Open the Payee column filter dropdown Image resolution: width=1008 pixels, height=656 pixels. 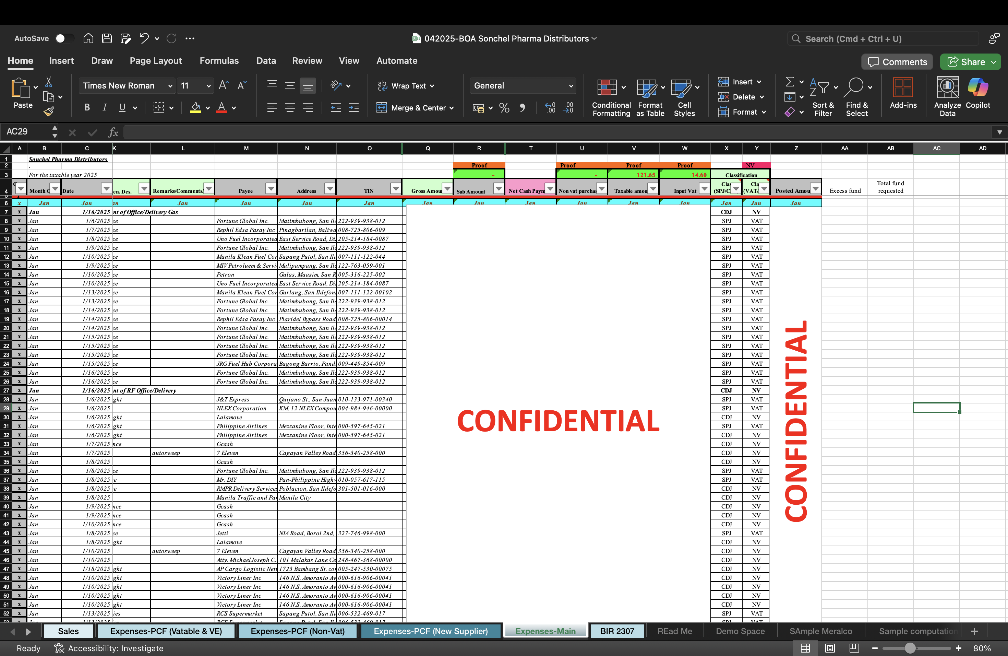[271, 188]
